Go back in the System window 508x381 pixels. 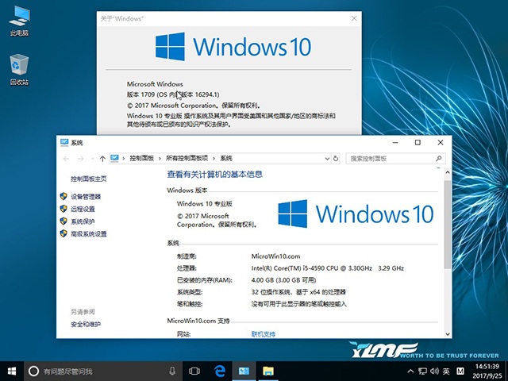[x=67, y=159]
